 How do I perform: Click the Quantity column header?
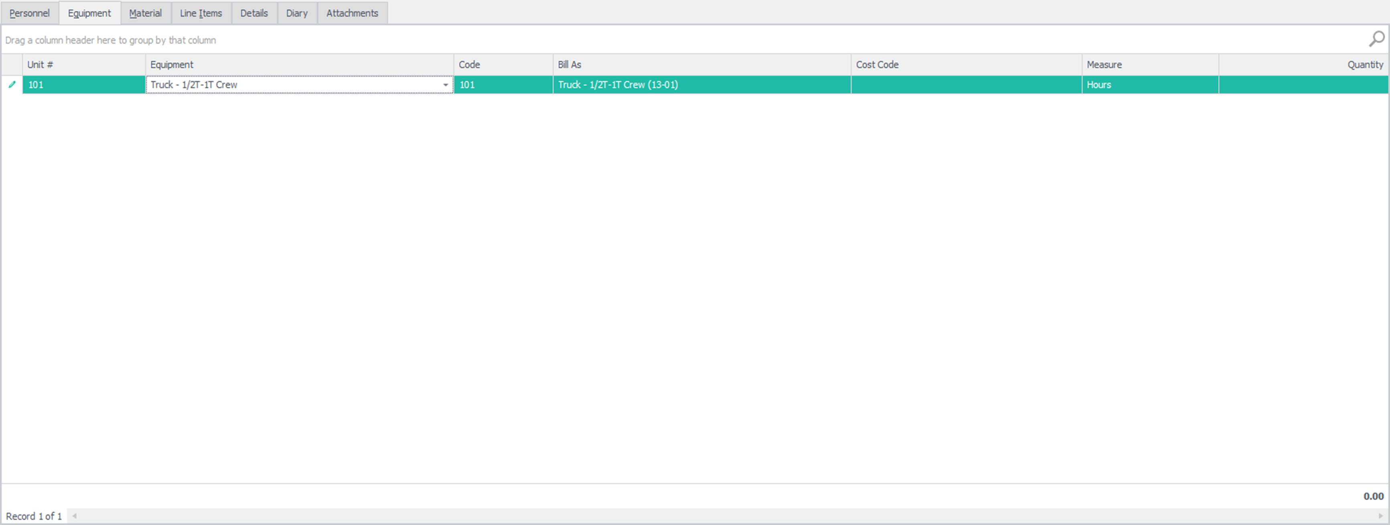(1303, 65)
